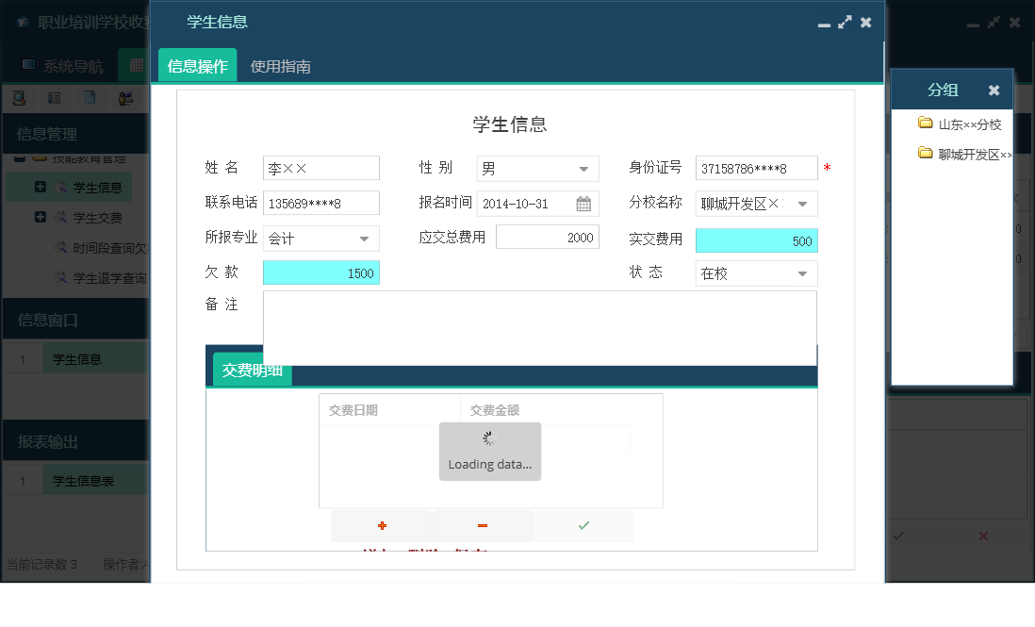Select the search magnifier toolbar icon
1035x627 pixels.
(x=18, y=97)
